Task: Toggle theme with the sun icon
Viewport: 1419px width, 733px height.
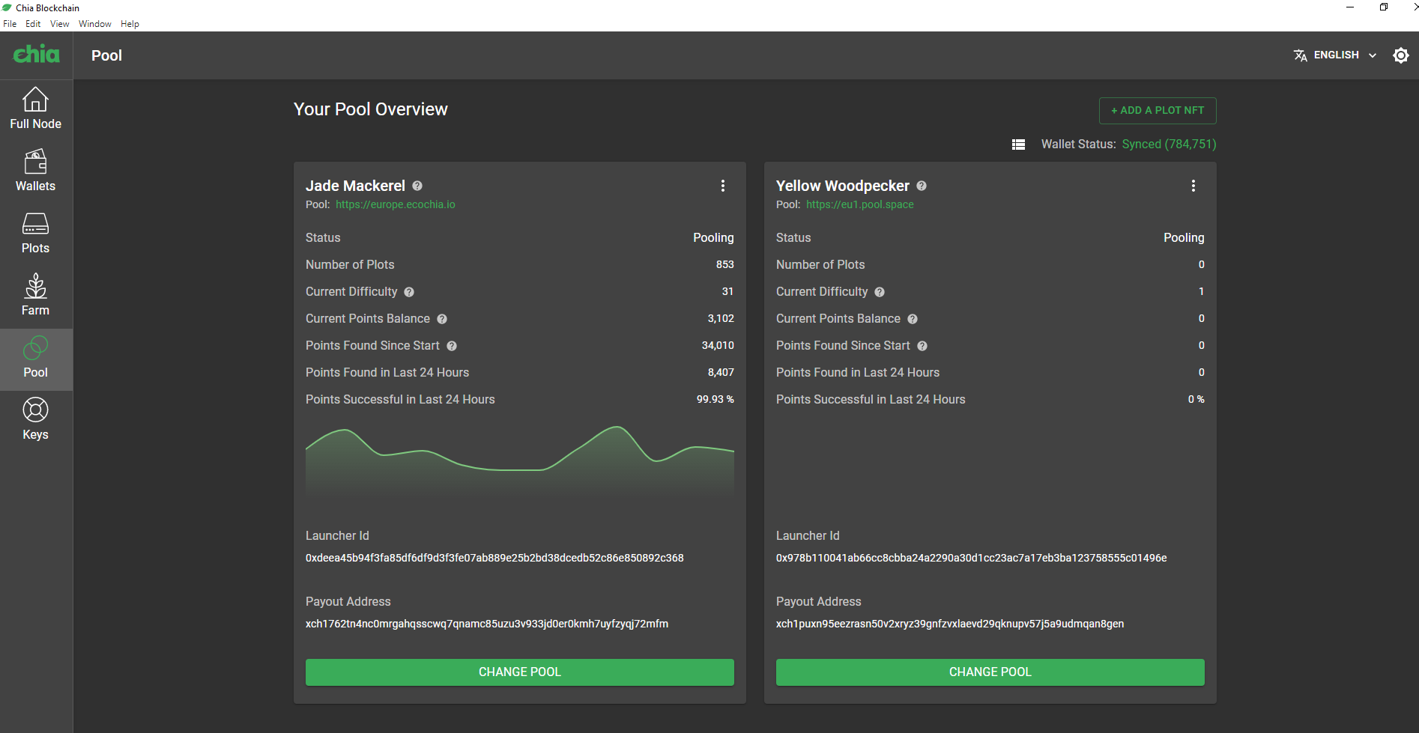Action: pos(1400,55)
